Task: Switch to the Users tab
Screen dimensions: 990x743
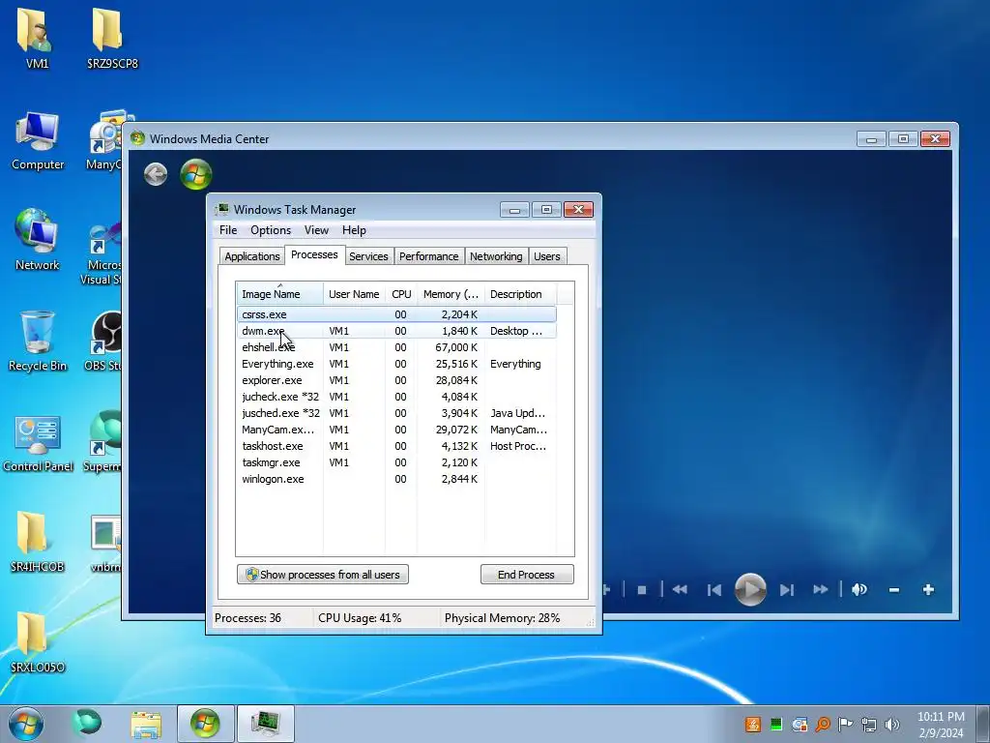Action: pos(547,255)
